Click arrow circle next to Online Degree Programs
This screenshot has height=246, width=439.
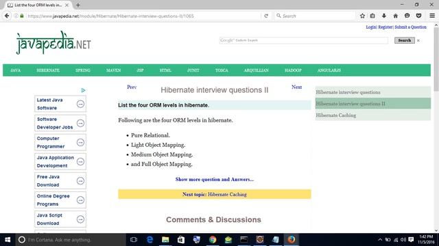pyautogui.click(x=80, y=200)
